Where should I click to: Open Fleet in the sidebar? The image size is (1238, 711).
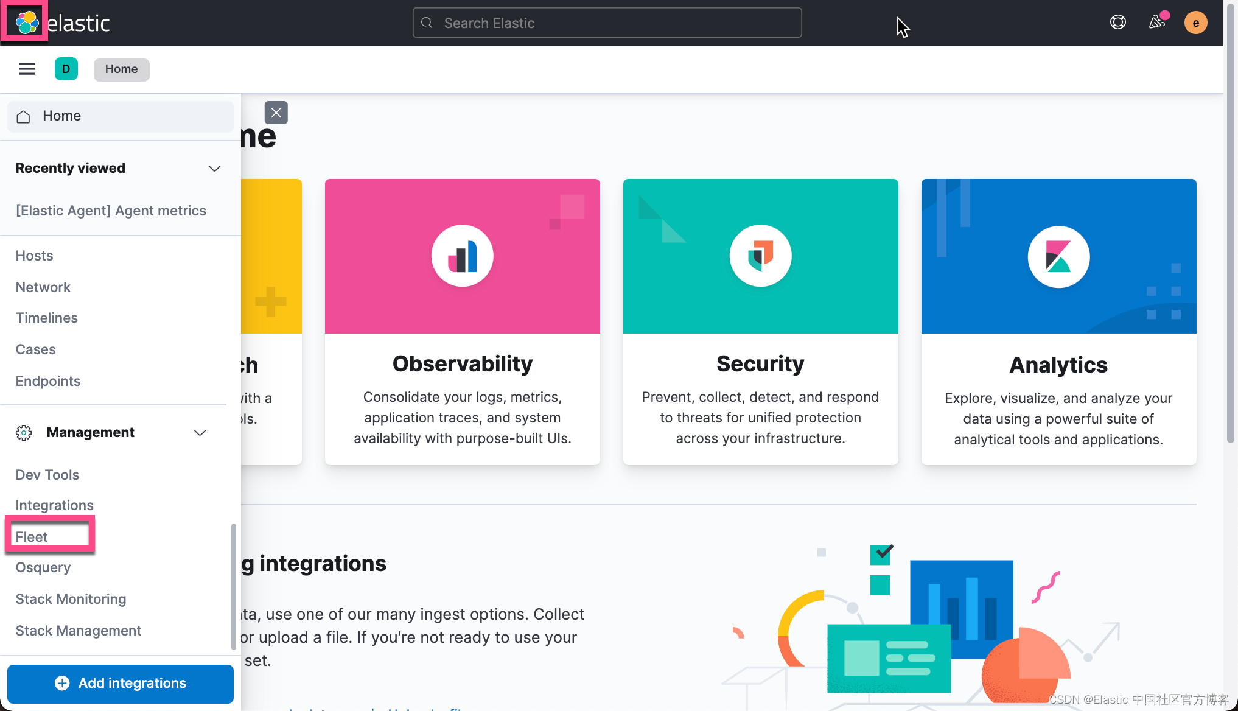(32, 536)
